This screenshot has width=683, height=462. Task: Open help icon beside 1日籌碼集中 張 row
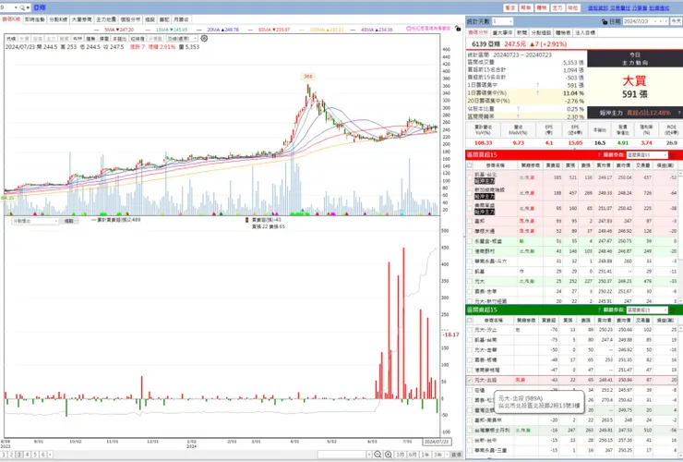point(537,85)
